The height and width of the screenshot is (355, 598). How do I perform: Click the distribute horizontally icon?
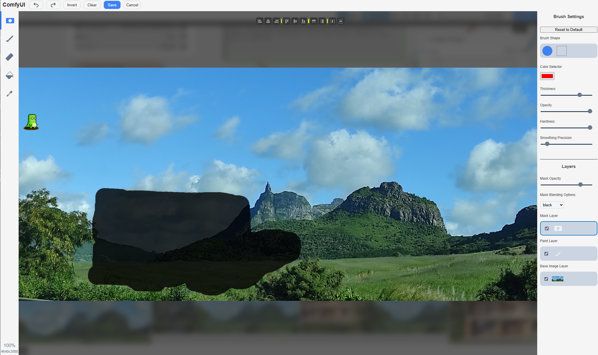click(x=332, y=21)
